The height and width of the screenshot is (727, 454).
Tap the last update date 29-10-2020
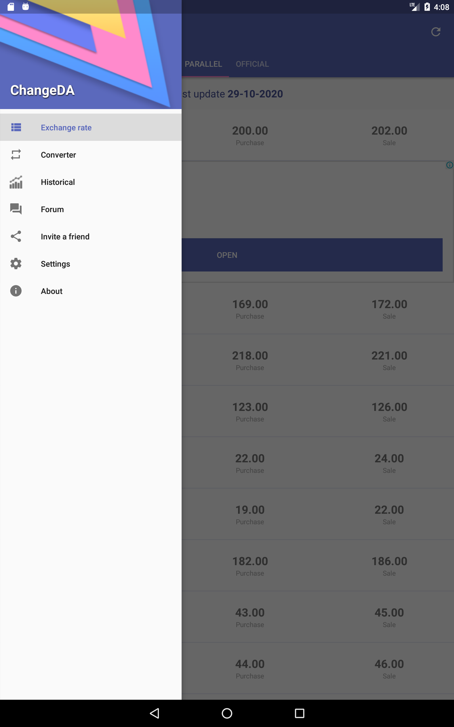coord(255,94)
